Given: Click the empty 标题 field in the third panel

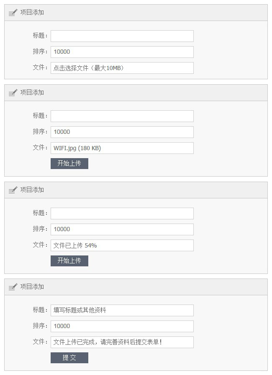Looking at the screenshot, I should [122, 213].
